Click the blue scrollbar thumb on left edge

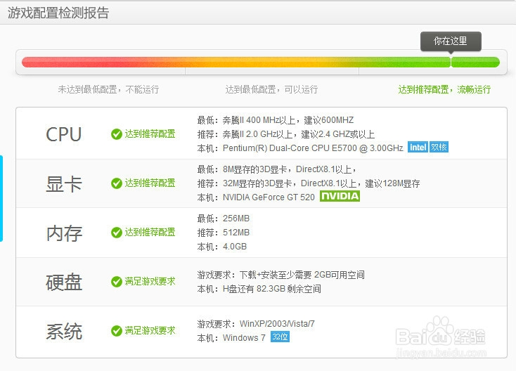[x=1, y=199]
